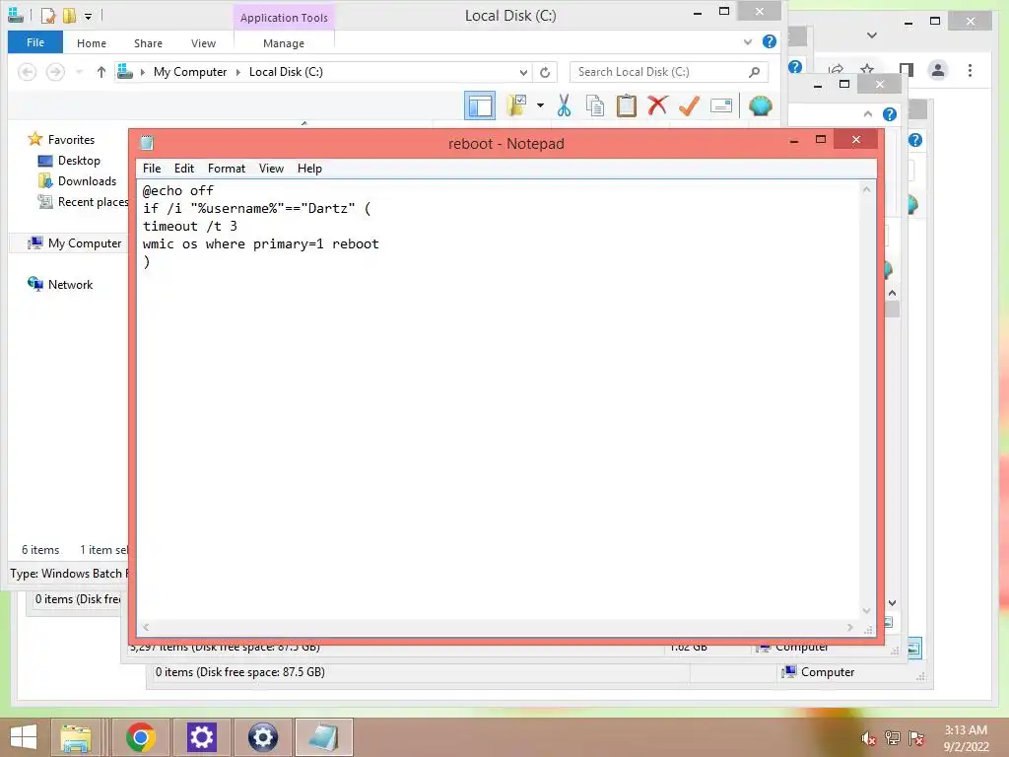The image size is (1009, 757).
Task: Click the Chrome bookmark star icon
Action: click(867, 70)
